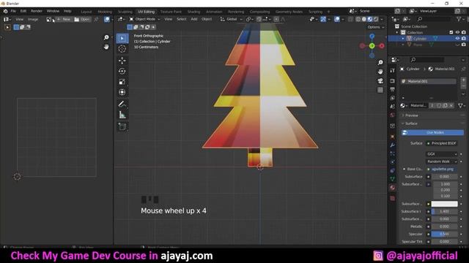The image size is (469, 263).
Task: Open the GGX distribution dropdown
Action: [441, 154]
